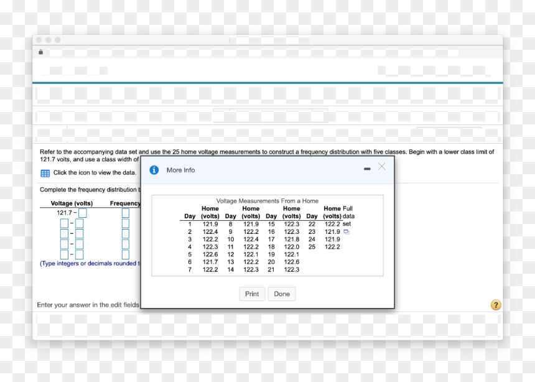Click the 'More Info' dialog title text

(x=180, y=170)
